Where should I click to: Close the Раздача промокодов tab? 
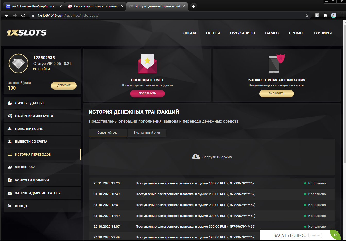(x=122, y=6)
